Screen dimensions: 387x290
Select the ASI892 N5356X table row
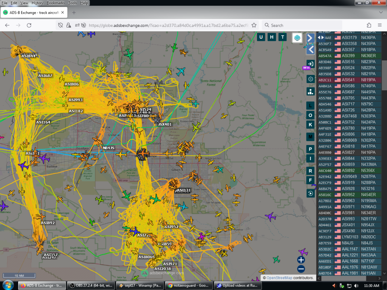(x=349, y=170)
